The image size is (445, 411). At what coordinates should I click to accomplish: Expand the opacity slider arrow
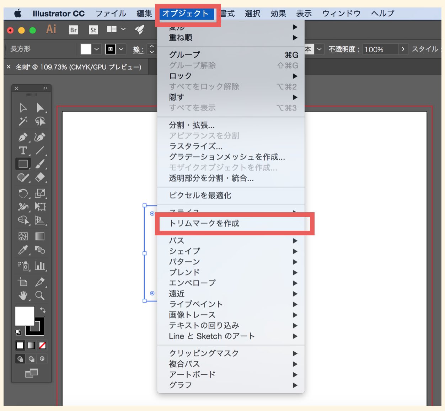[403, 49]
